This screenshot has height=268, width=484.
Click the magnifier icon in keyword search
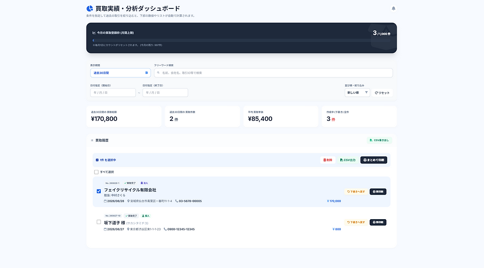point(159,73)
